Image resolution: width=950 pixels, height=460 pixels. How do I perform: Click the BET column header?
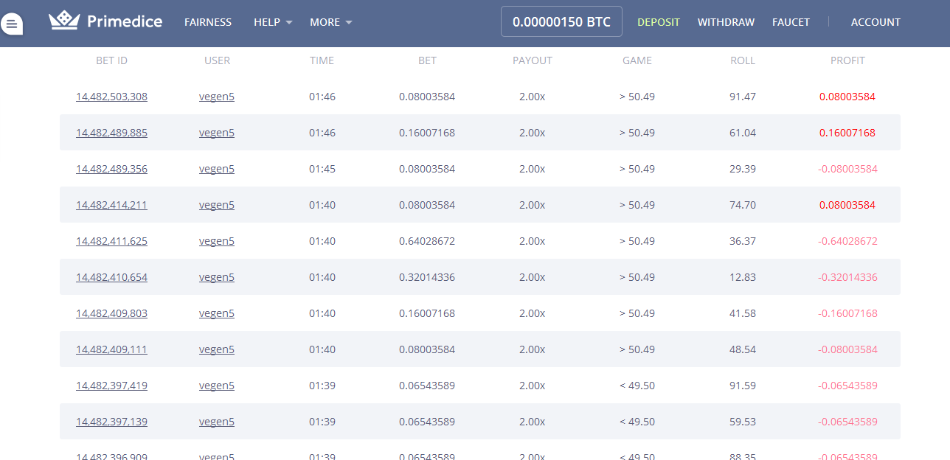[427, 60]
